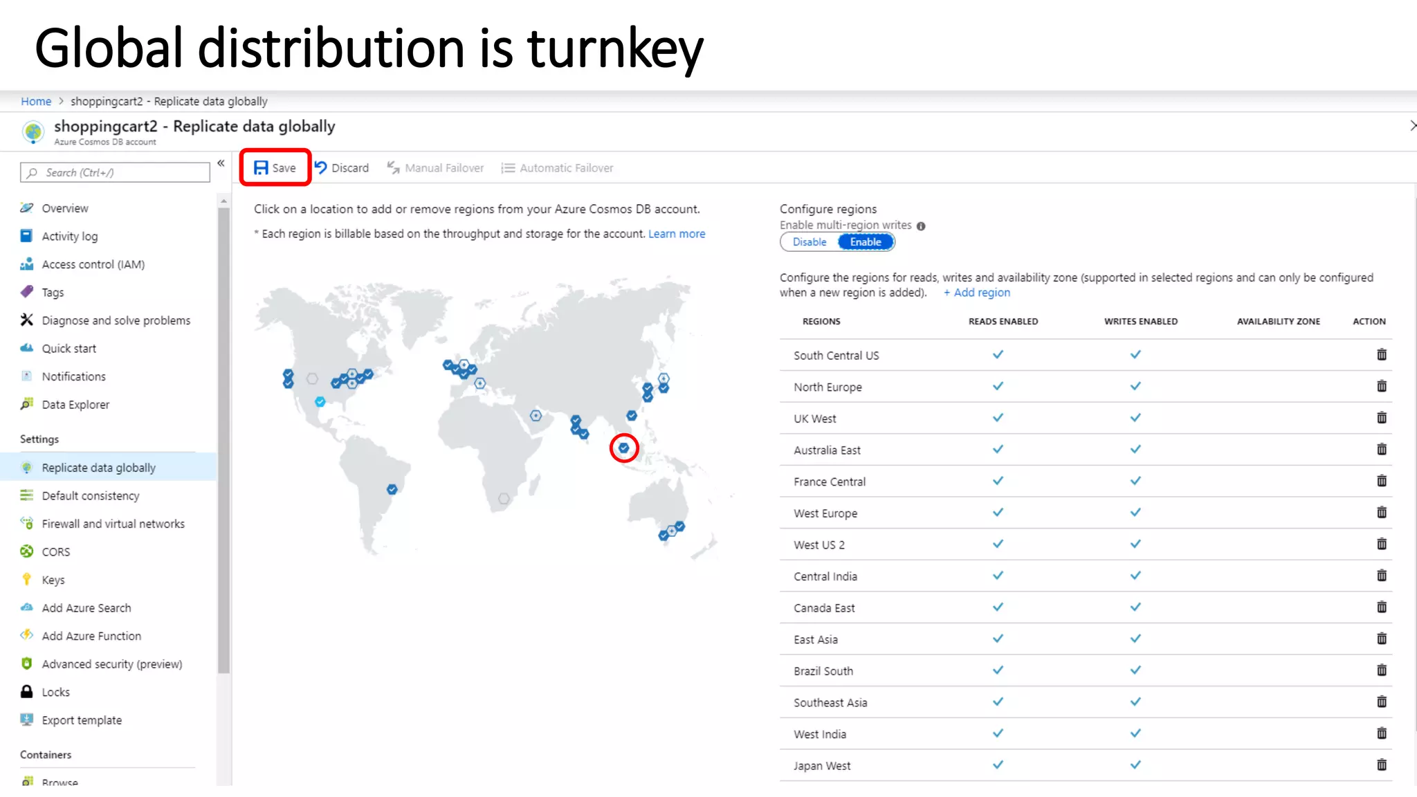Discard pending region changes
Viewport: 1417px width, 797px height.
pos(342,167)
